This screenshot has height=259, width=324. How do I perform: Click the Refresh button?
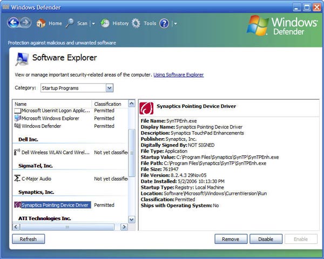click(x=28, y=239)
